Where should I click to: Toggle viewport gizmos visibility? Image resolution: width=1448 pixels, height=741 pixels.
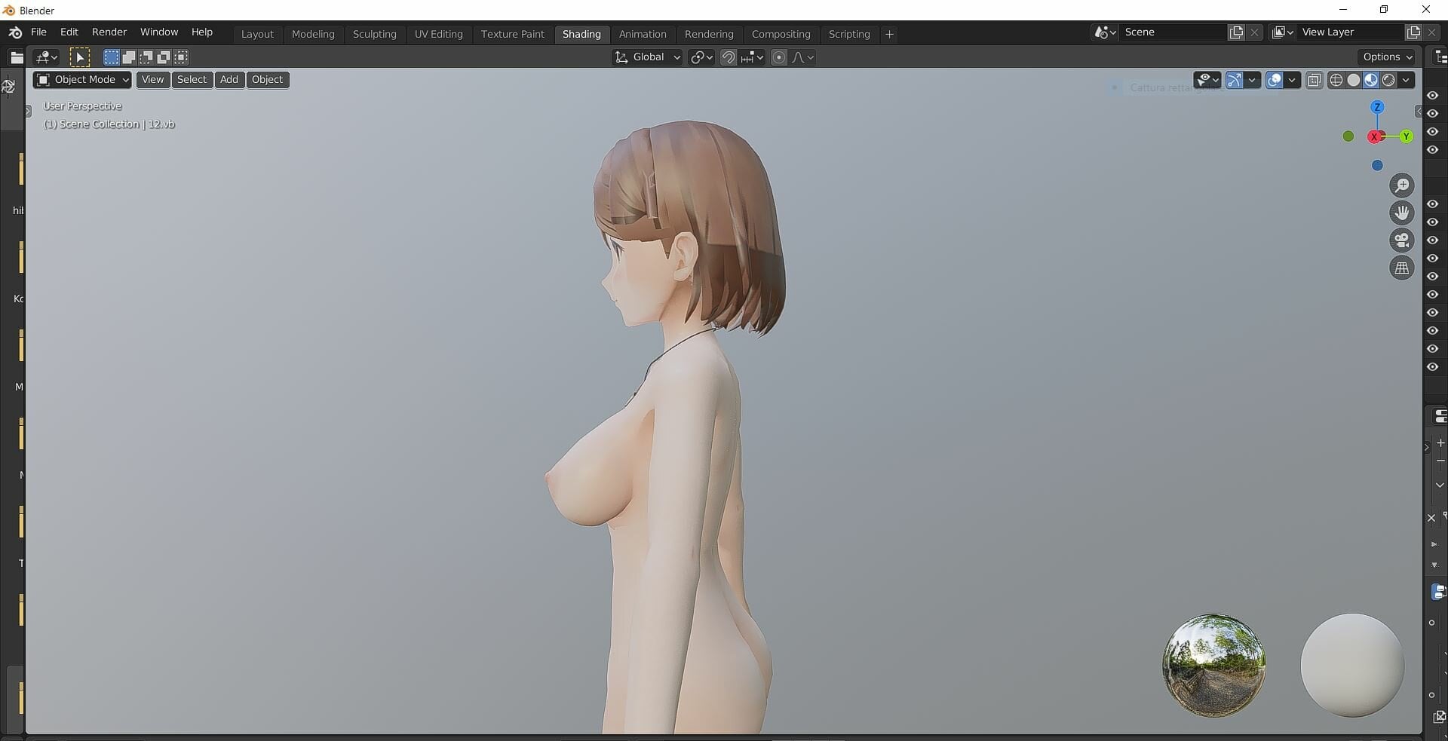(1235, 80)
